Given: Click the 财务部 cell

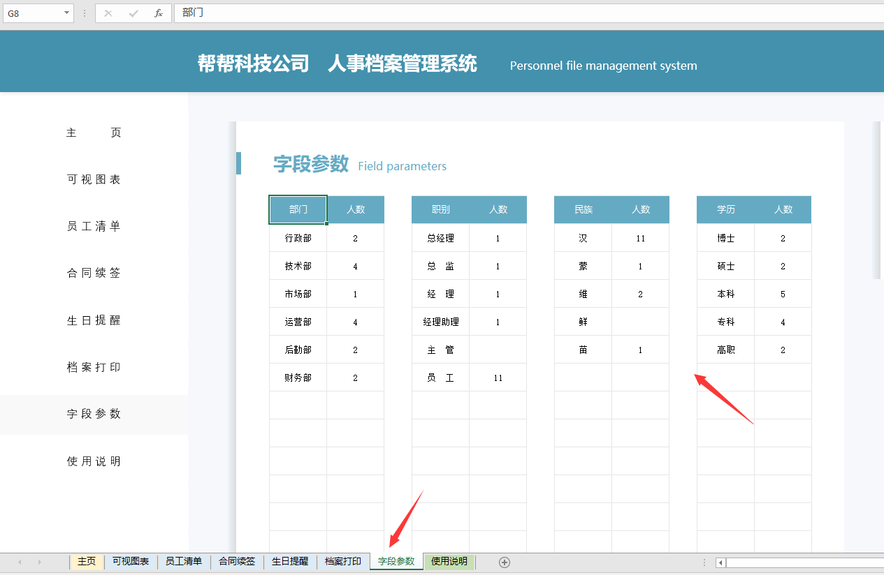Looking at the screenshot, I should click(x=298, y=378).
